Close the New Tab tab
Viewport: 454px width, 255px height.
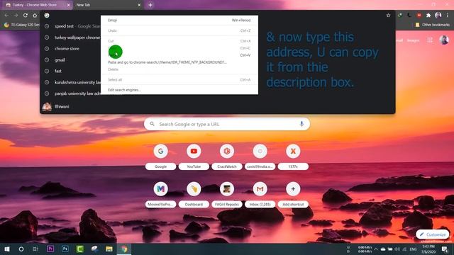tap(139, 5)
